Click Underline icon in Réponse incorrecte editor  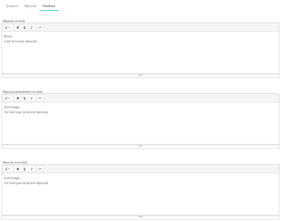click(25, 169)
